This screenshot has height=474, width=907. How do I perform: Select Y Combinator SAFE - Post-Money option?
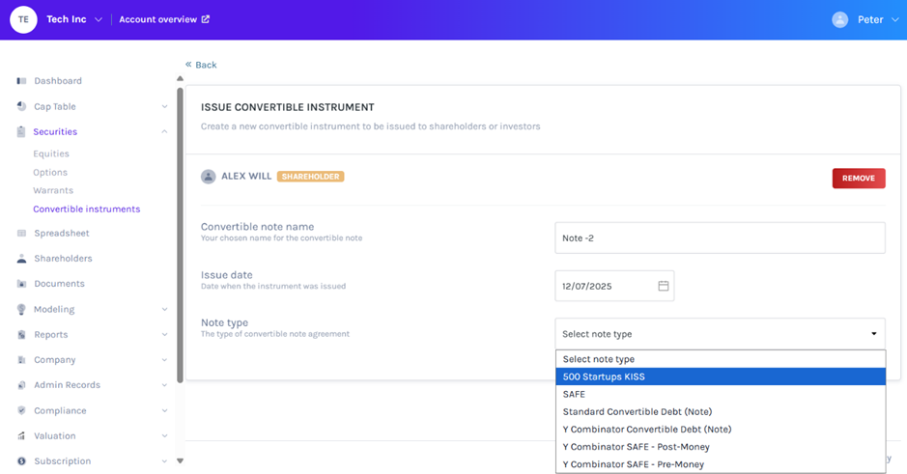634,447
